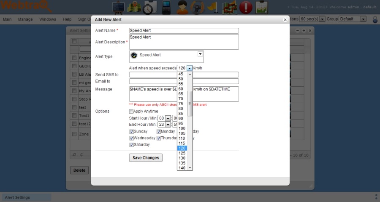This screenshot has width=380, height=202.
Task: Open the chart report clipboard icon
Action: pyautogui.click(x=262, y=7)
